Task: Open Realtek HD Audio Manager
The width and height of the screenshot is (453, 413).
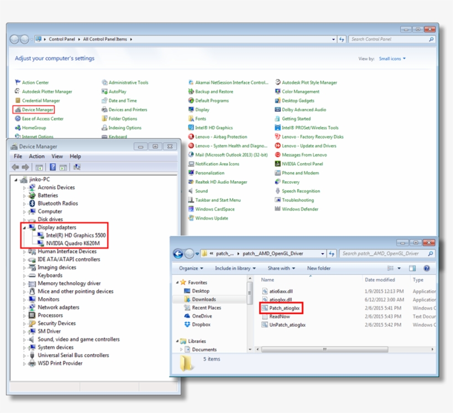Action: 222,182
